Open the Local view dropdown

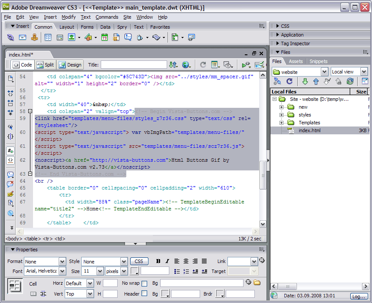tap(364, 72)
